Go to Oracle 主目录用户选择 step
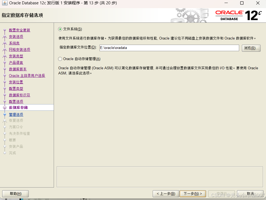 click(x=27, y=76)
